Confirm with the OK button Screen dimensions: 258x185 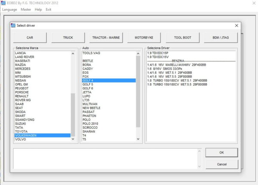[221, 152]
